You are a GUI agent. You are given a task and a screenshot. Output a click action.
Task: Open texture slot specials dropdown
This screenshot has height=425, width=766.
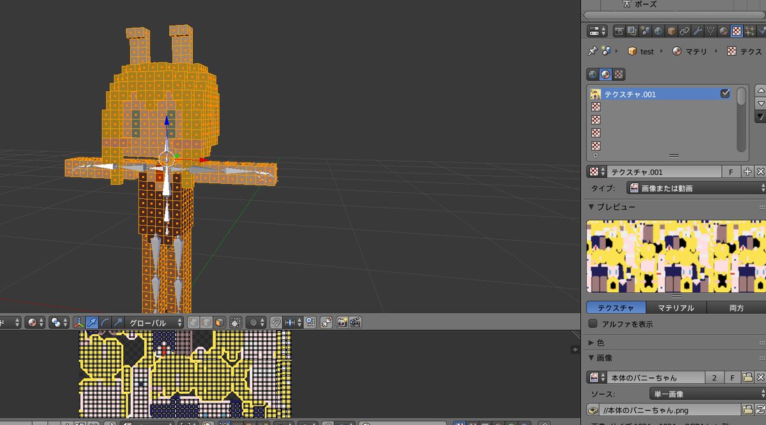(760, 117)
